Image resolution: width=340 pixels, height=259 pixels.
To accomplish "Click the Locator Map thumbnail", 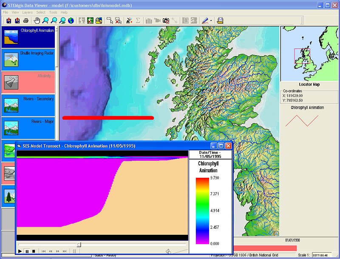I will 309,53.
